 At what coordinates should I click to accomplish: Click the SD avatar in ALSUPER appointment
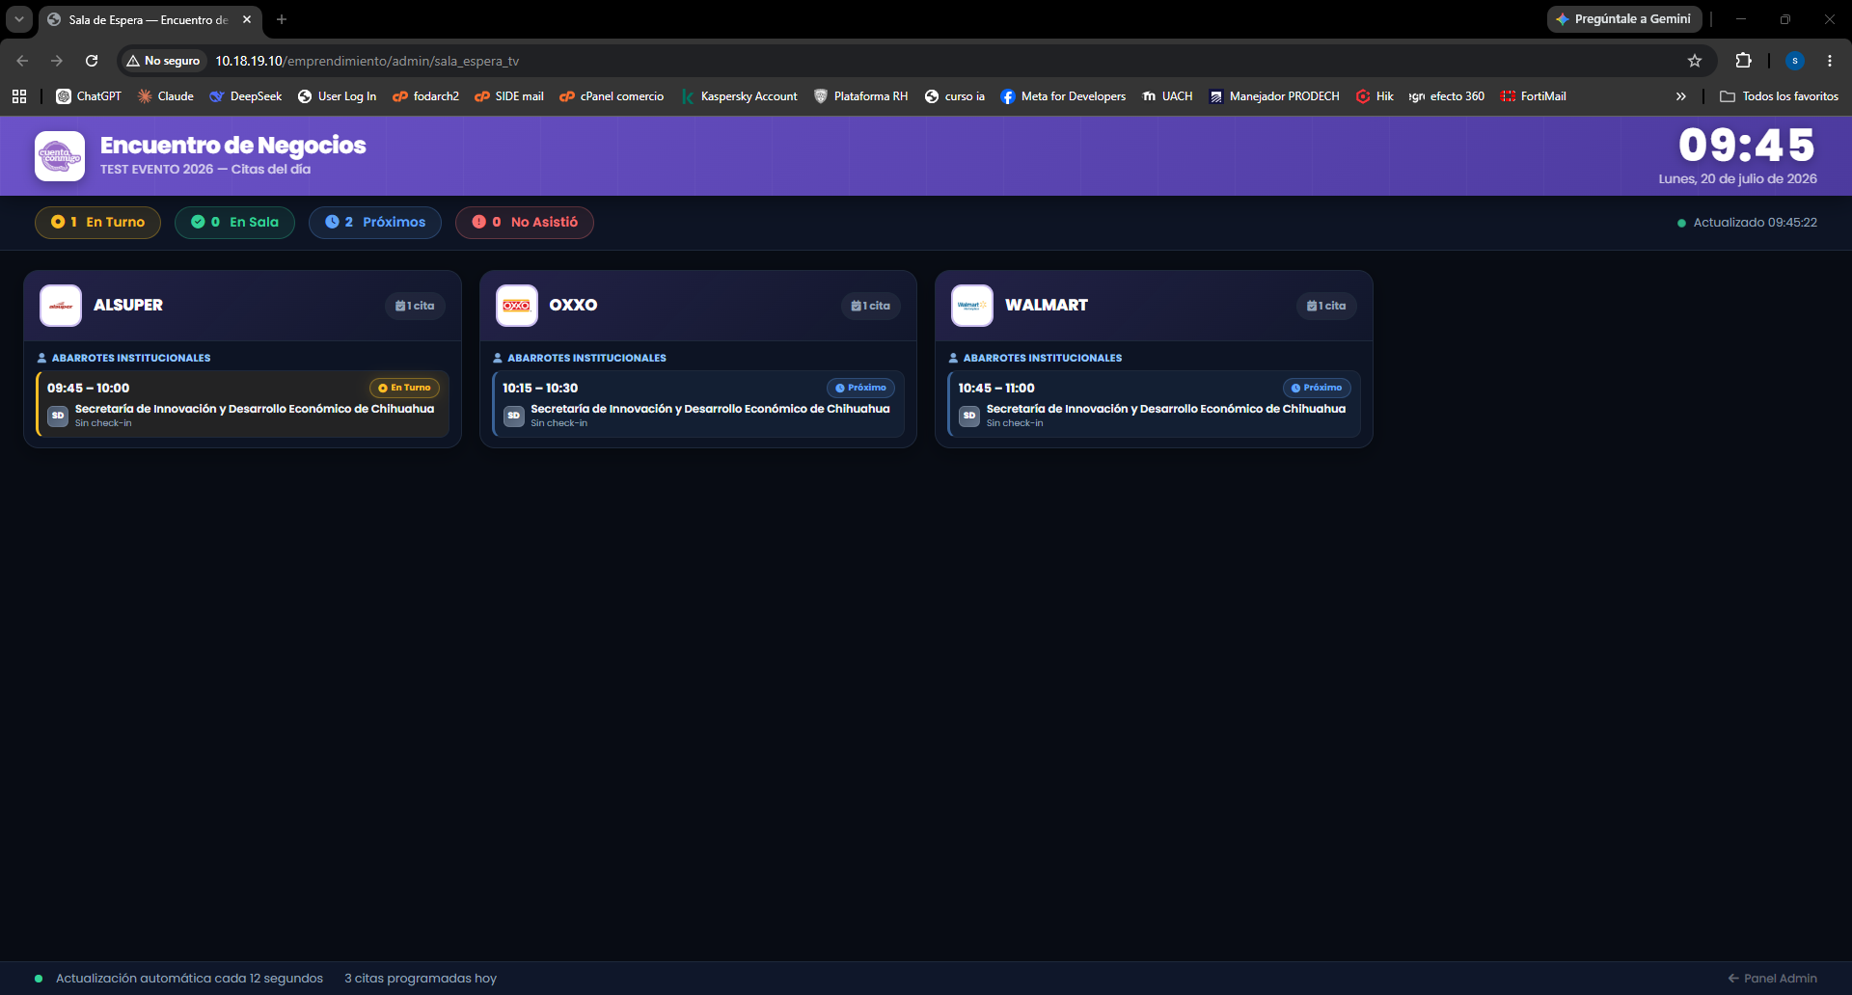pyautogui.click(x=58, y=416)
